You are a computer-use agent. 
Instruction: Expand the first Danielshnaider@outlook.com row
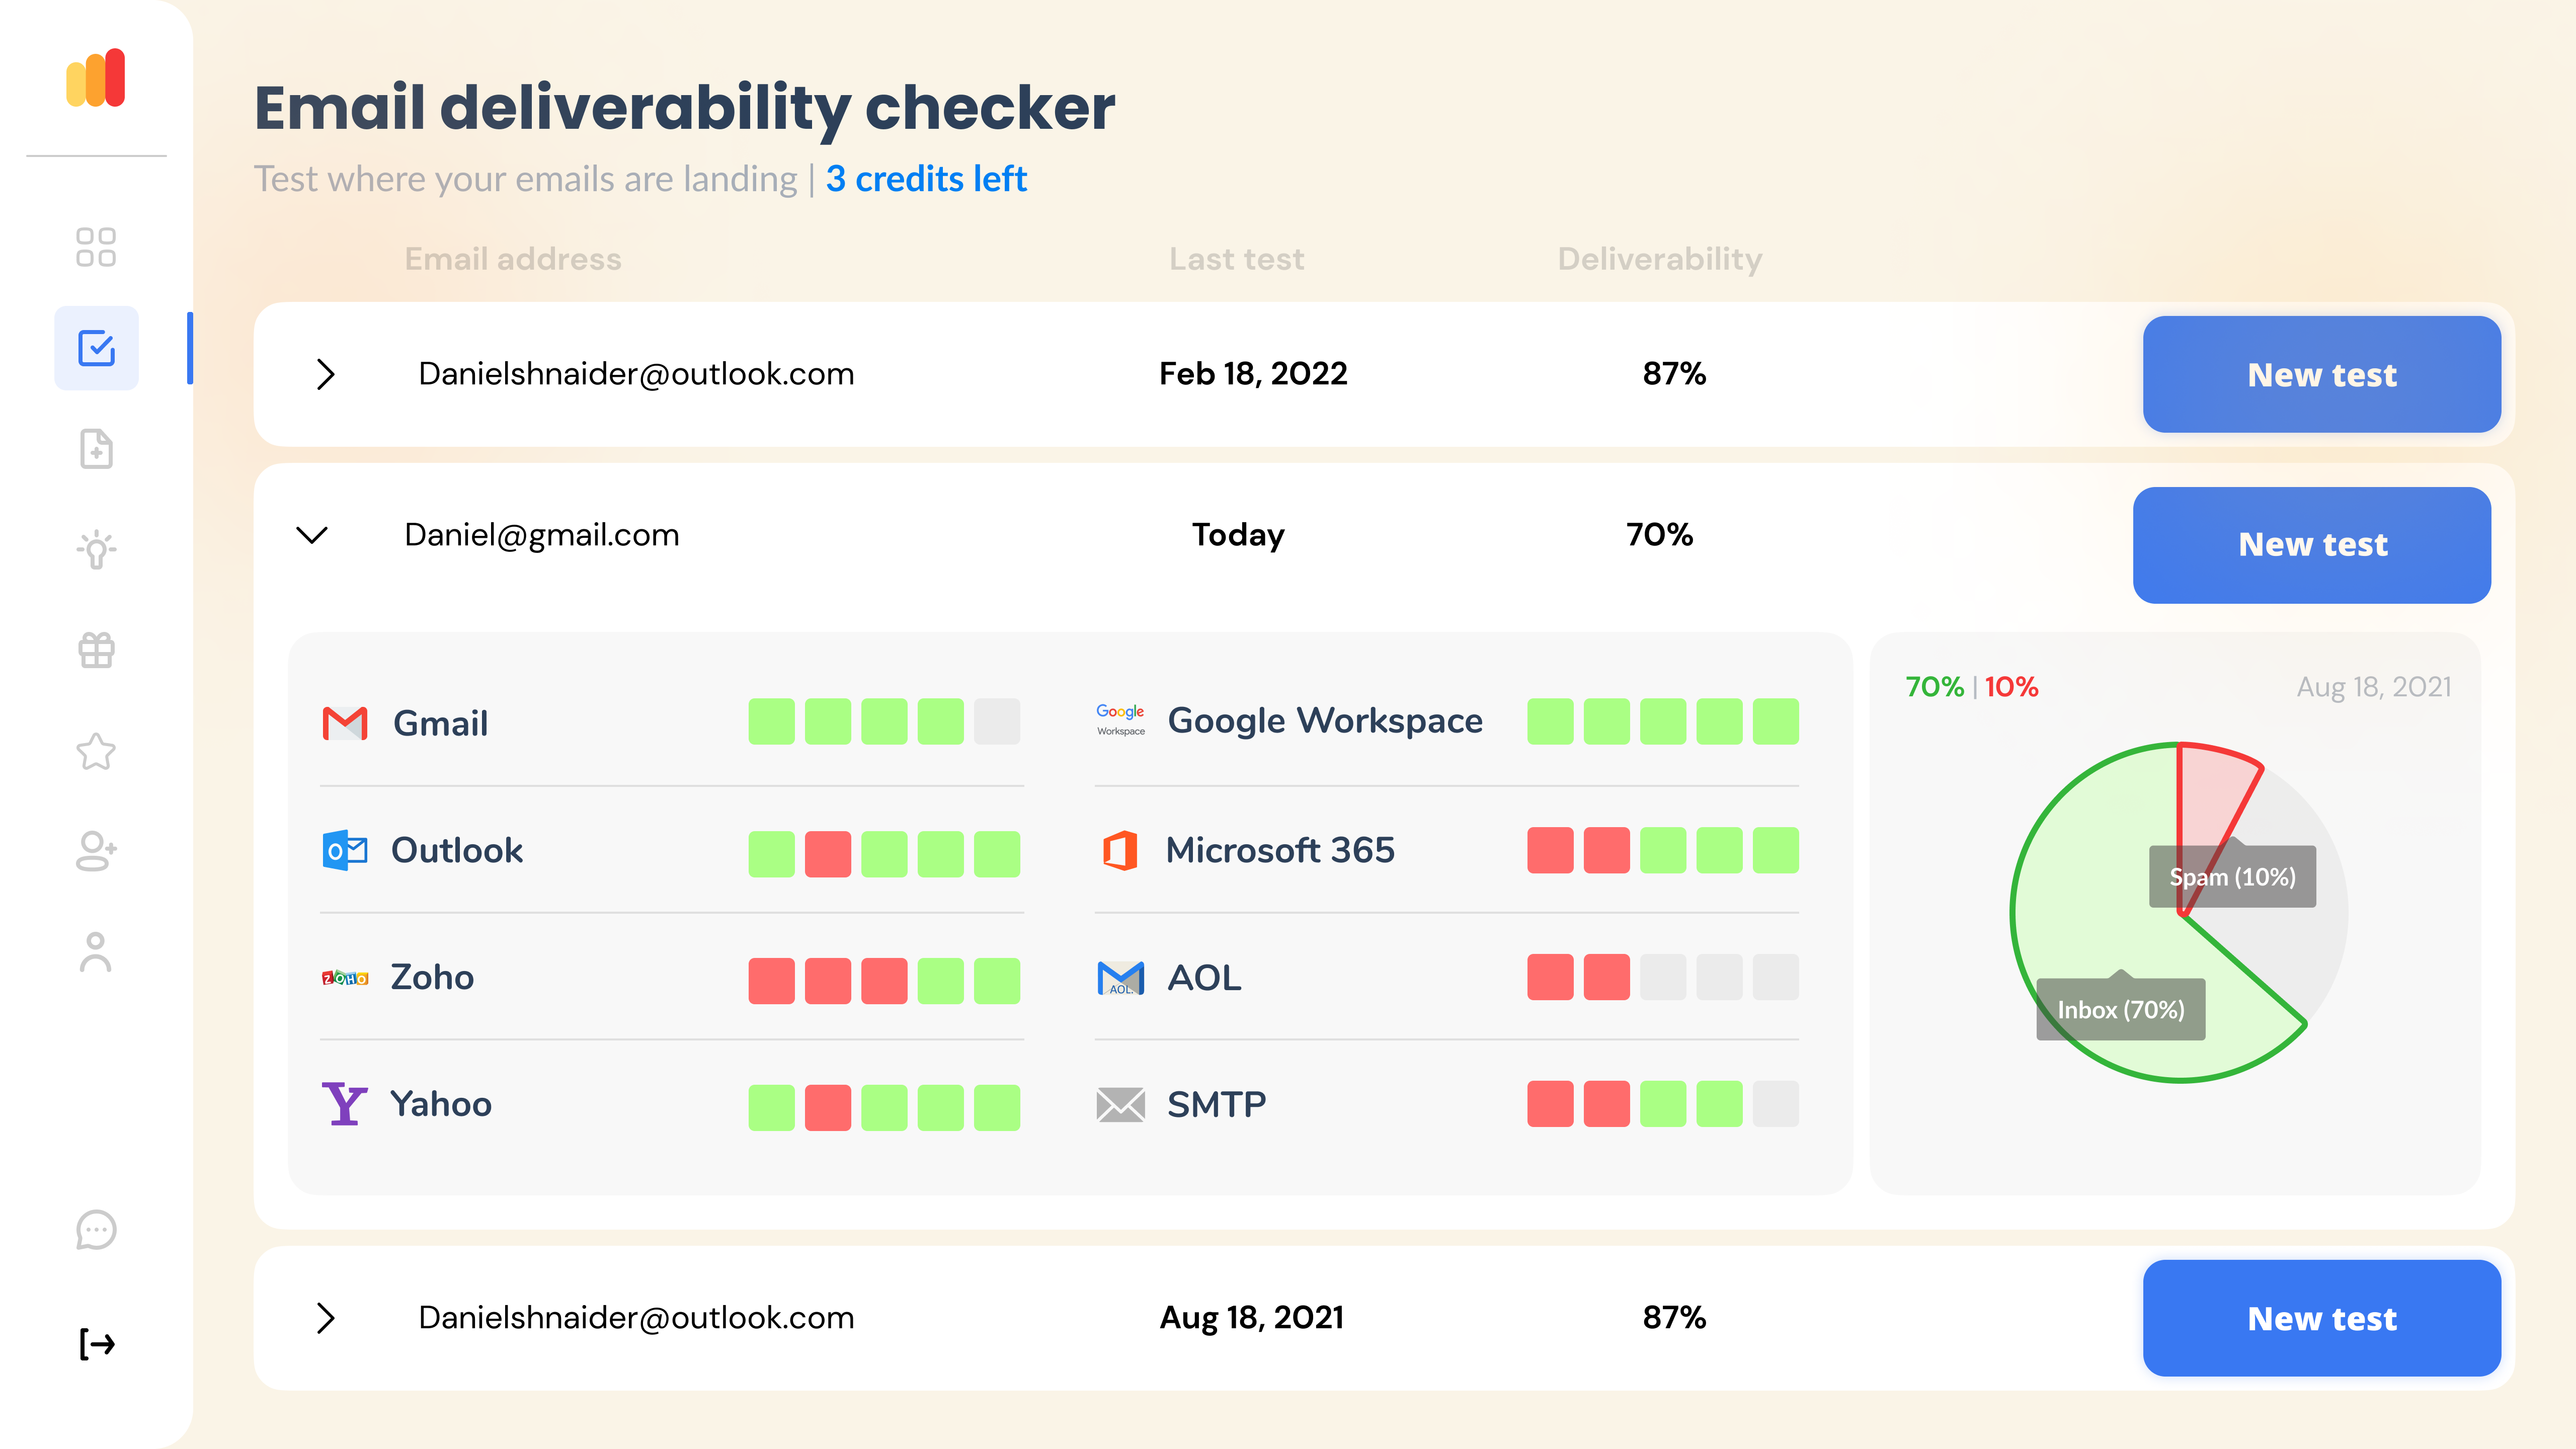click(x=325, y=374)
